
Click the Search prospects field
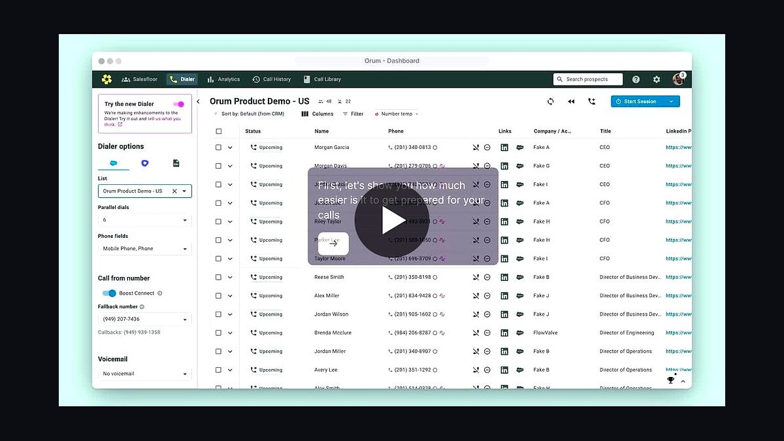[589, 79]
